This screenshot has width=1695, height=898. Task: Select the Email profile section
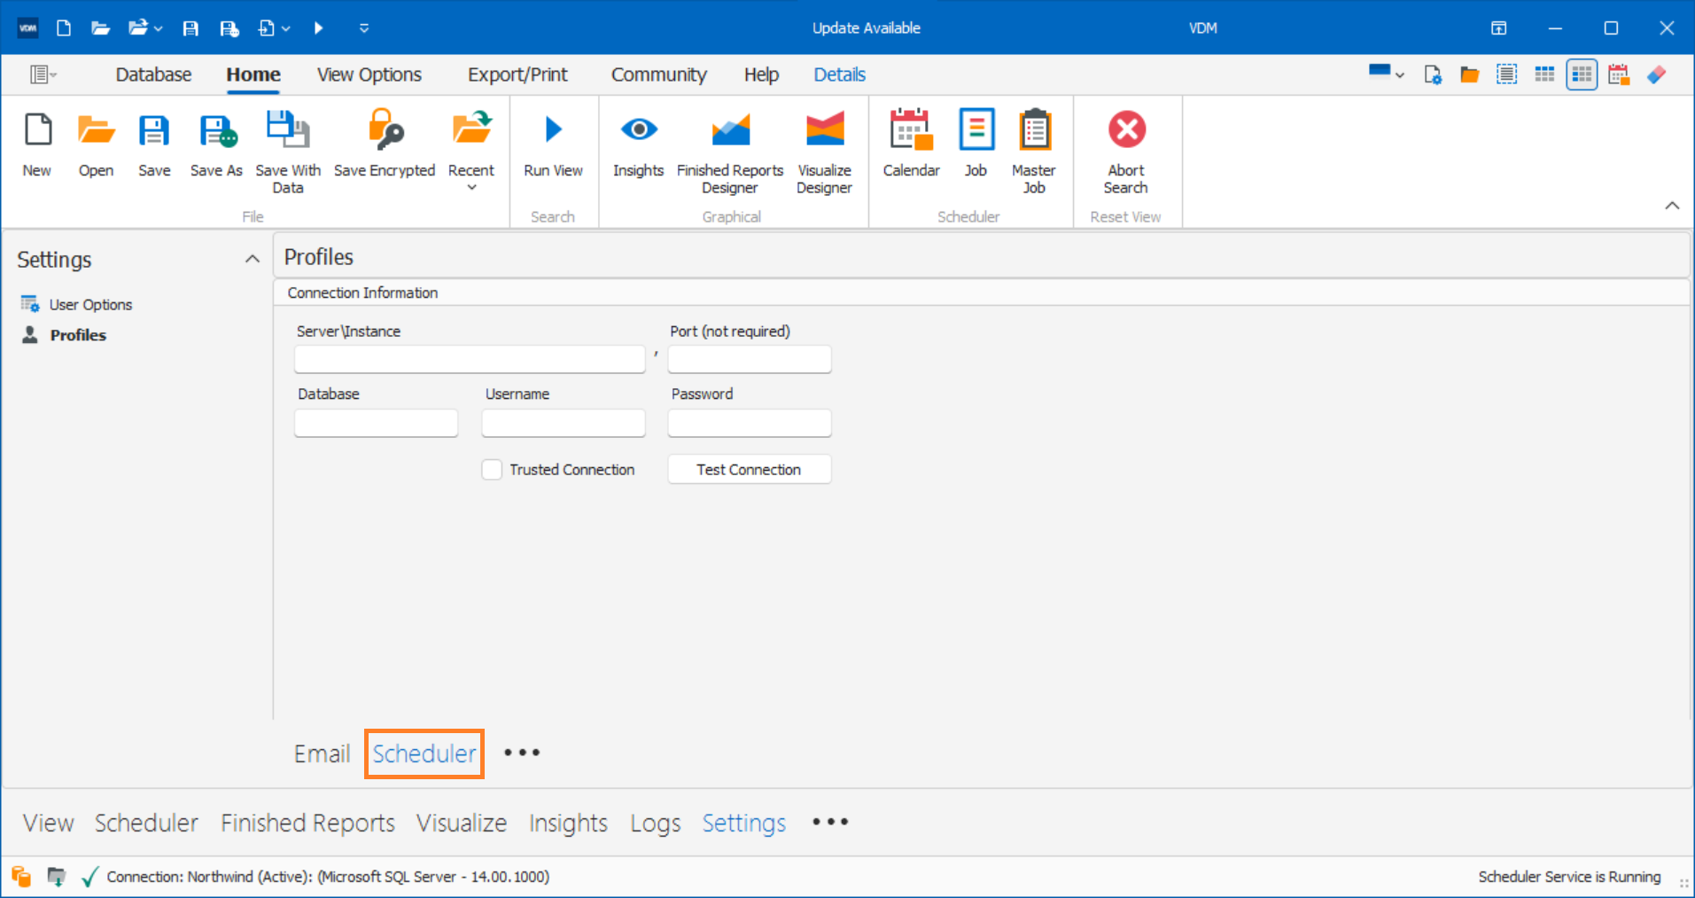point(323,754)
